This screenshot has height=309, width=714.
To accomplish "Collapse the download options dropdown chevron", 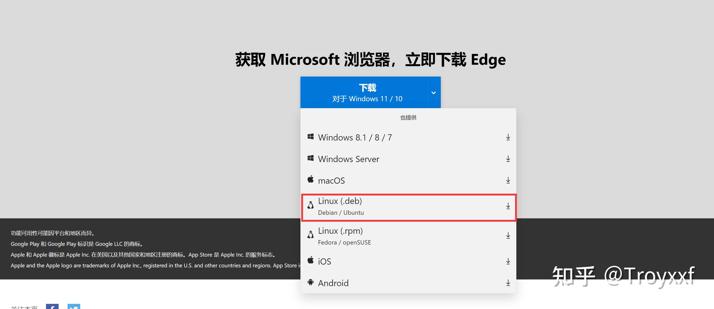I will [x=434, y=93].
